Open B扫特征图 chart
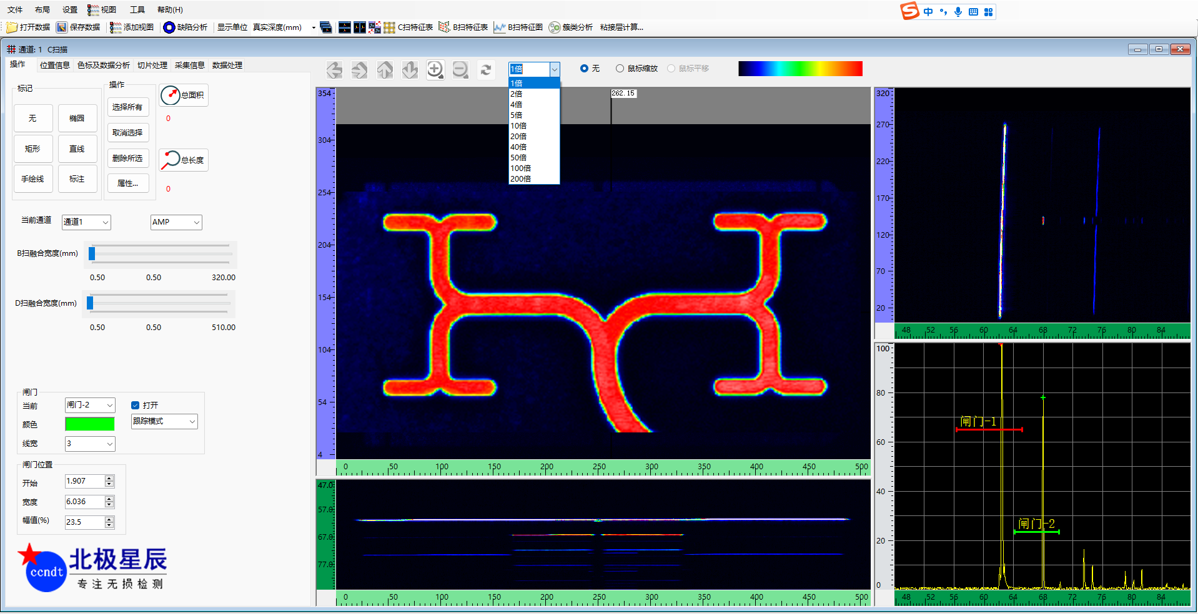 [518, 27]
